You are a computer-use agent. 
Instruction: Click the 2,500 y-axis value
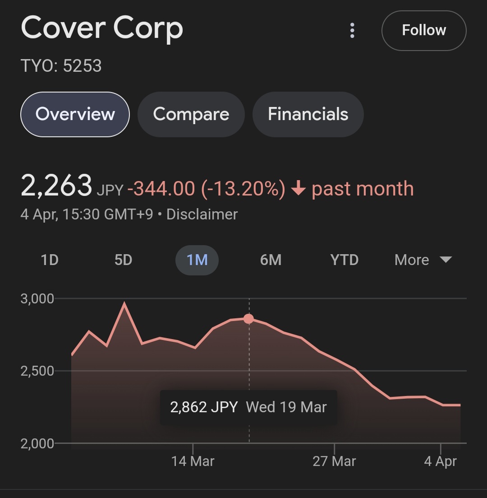tap(37, 371)
